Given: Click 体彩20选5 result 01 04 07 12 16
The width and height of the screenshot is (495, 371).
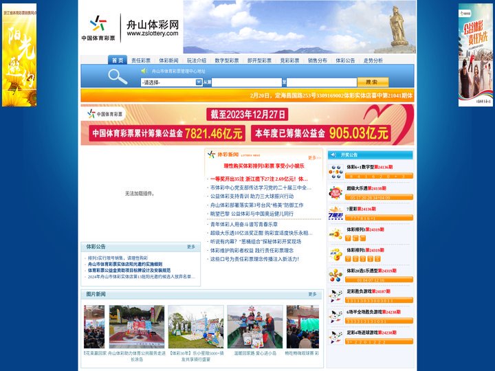Looking at the screenshot, I should [379, 280].
